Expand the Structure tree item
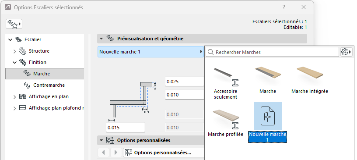The height and width of the screenshot is (160, 357). (14, 51)
